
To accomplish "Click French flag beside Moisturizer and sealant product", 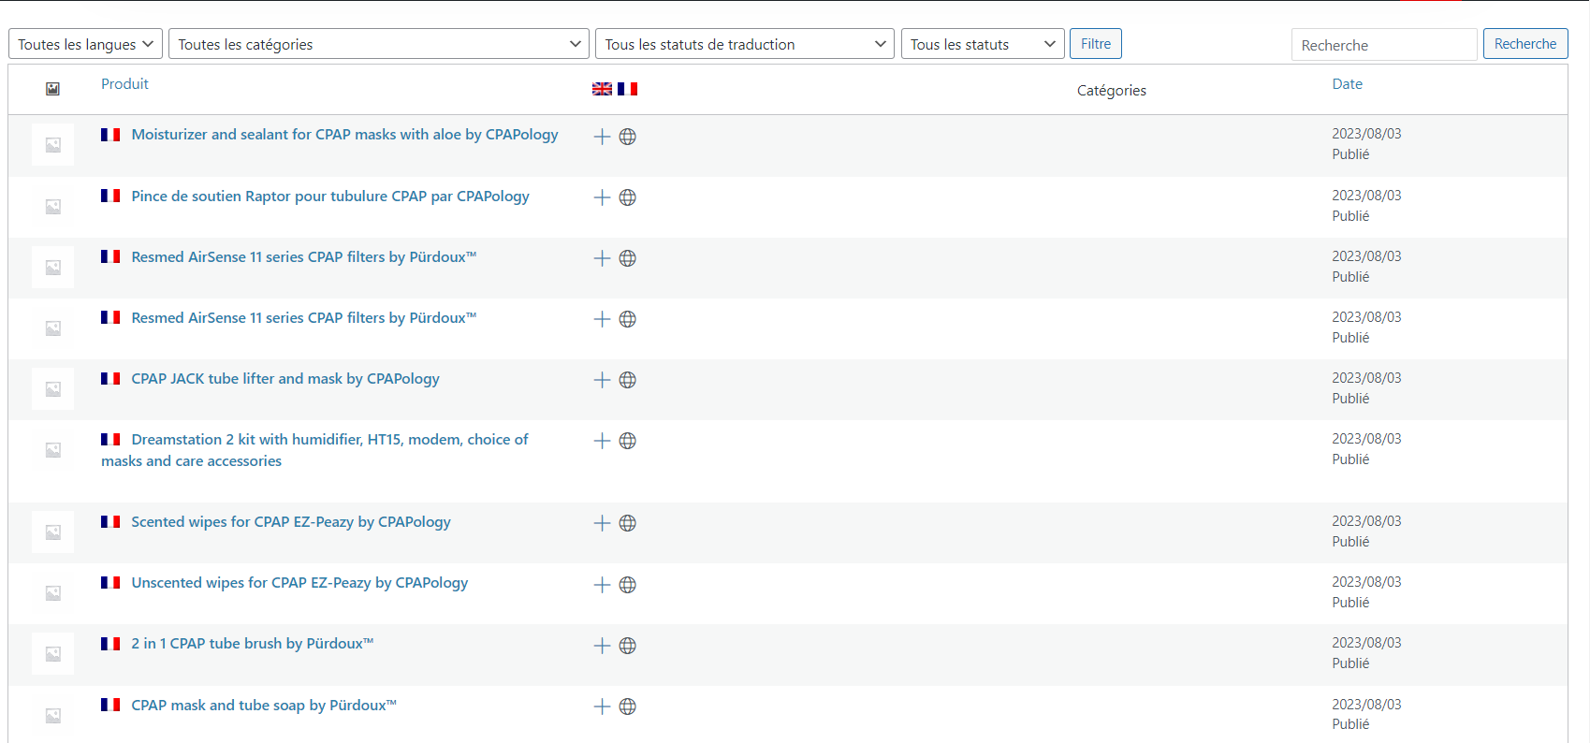I will [x=110, y=135].
